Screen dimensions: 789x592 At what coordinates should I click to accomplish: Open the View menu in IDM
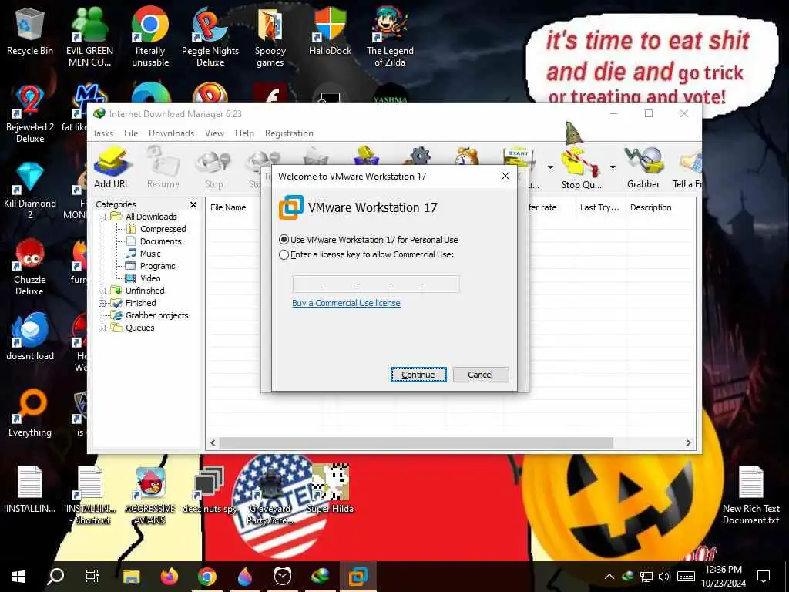(x=214, y=133)
